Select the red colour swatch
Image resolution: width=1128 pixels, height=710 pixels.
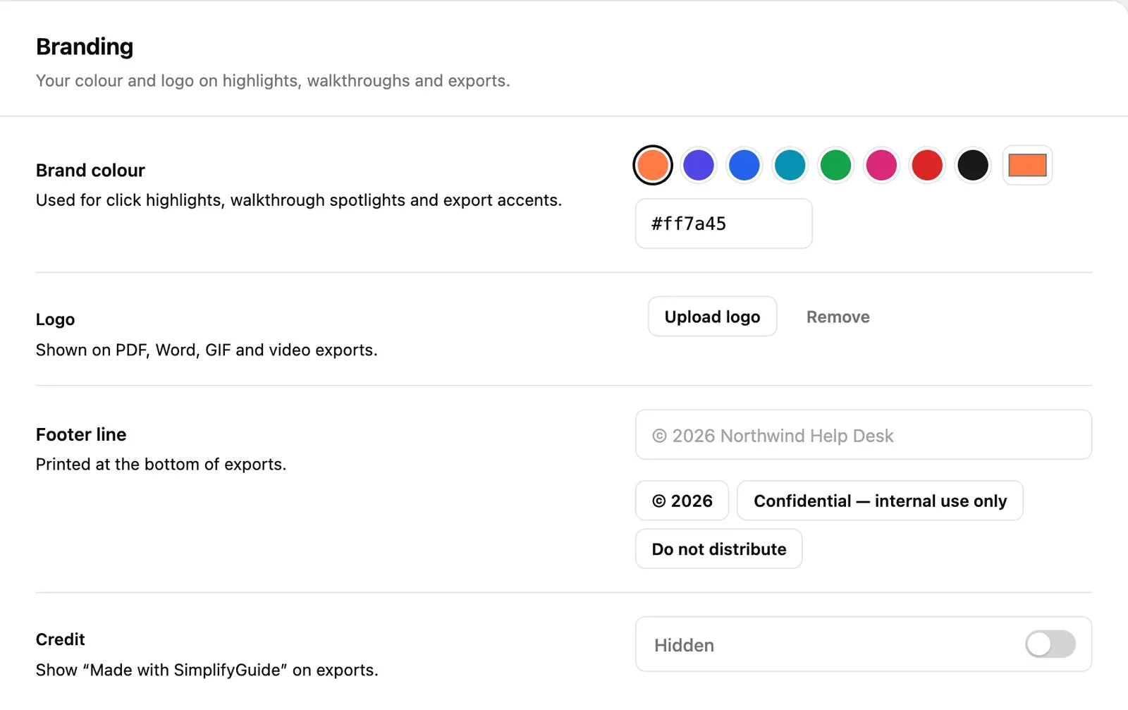(x=928, y=166)
